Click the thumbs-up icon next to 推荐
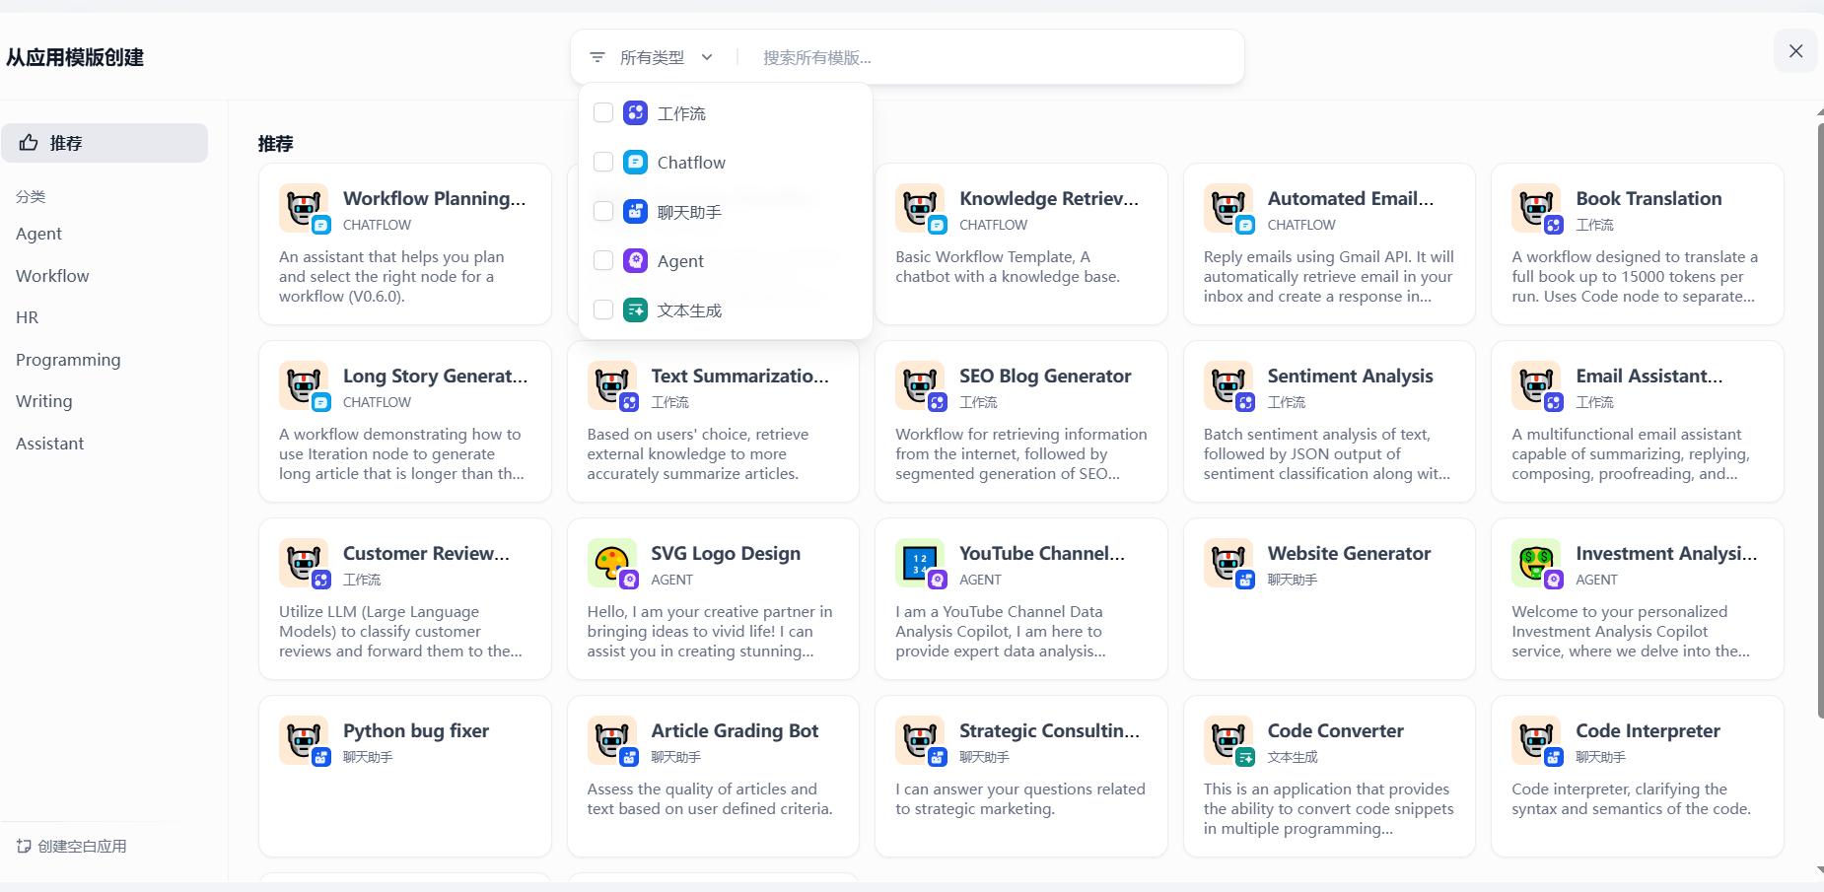This screenshot has width=1824, height=892. (29, 143)
